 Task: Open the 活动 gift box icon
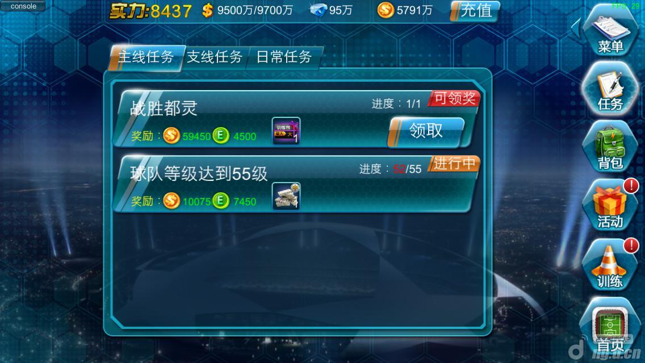point(611,205)
